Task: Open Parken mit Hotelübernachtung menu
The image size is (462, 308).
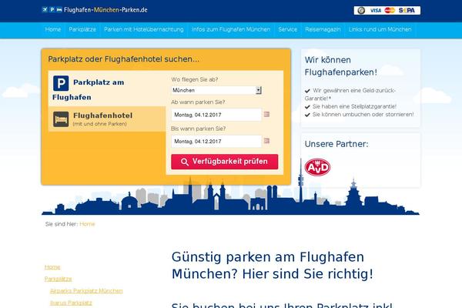Action: tap(144, 29)
